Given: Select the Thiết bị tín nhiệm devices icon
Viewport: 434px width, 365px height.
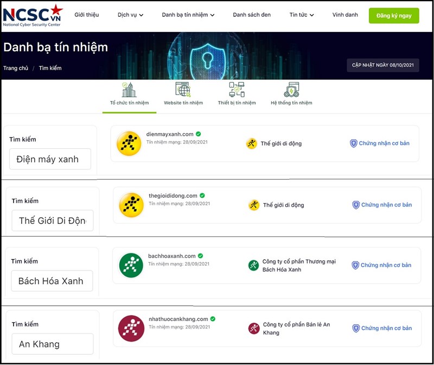Looking at the screenshot, I should click(237, 90).
